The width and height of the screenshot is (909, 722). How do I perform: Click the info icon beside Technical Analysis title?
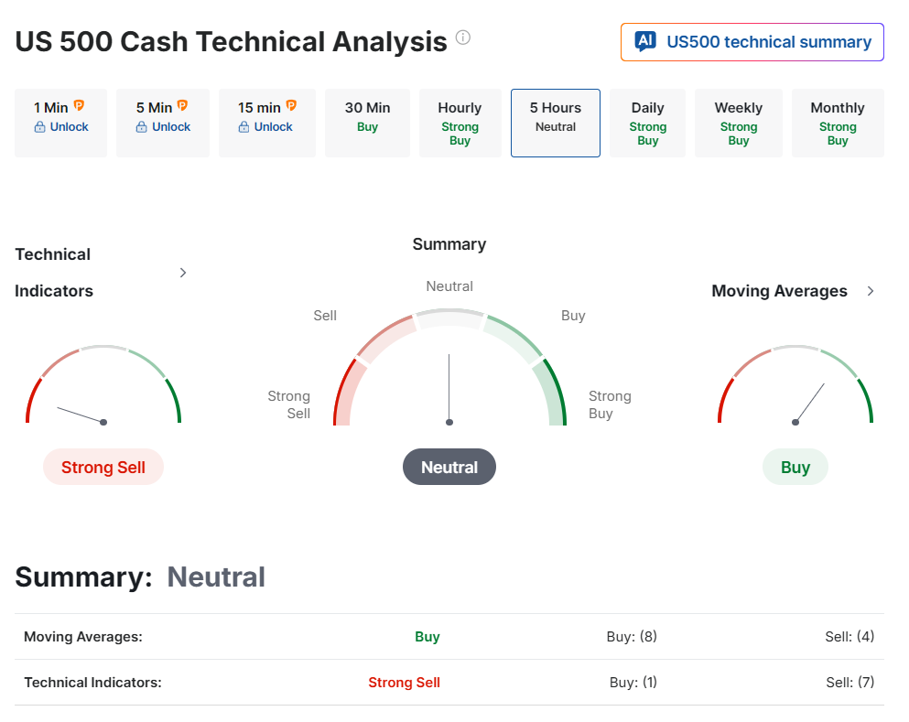462,38
